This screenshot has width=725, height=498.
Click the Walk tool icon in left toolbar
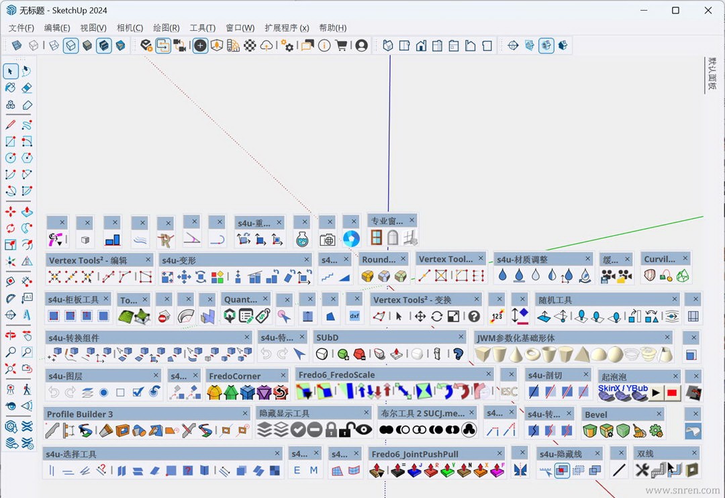[27, 389]
